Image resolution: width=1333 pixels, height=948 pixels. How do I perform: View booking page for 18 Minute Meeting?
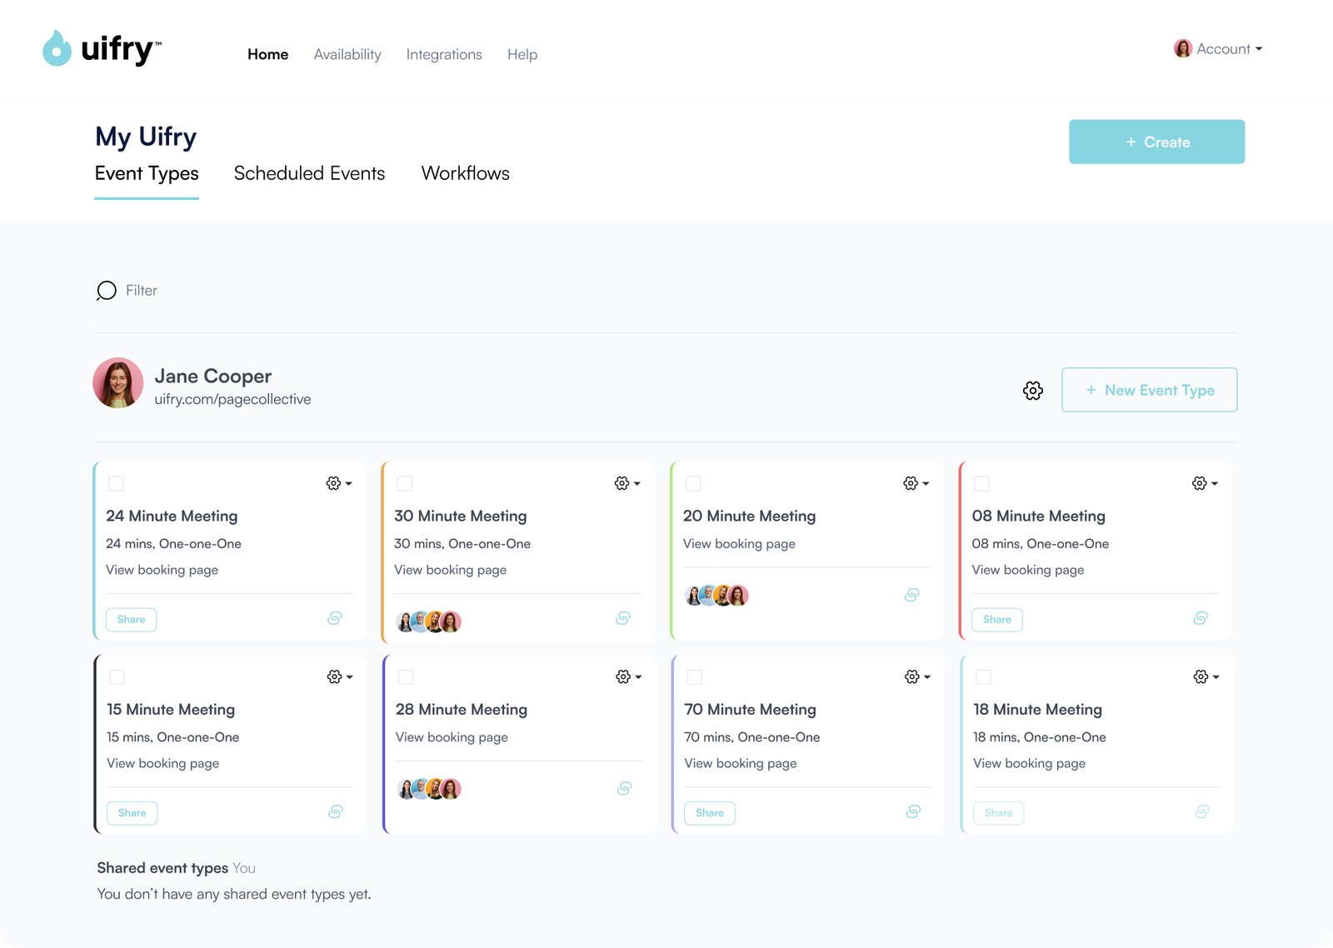pos(1029,763)
